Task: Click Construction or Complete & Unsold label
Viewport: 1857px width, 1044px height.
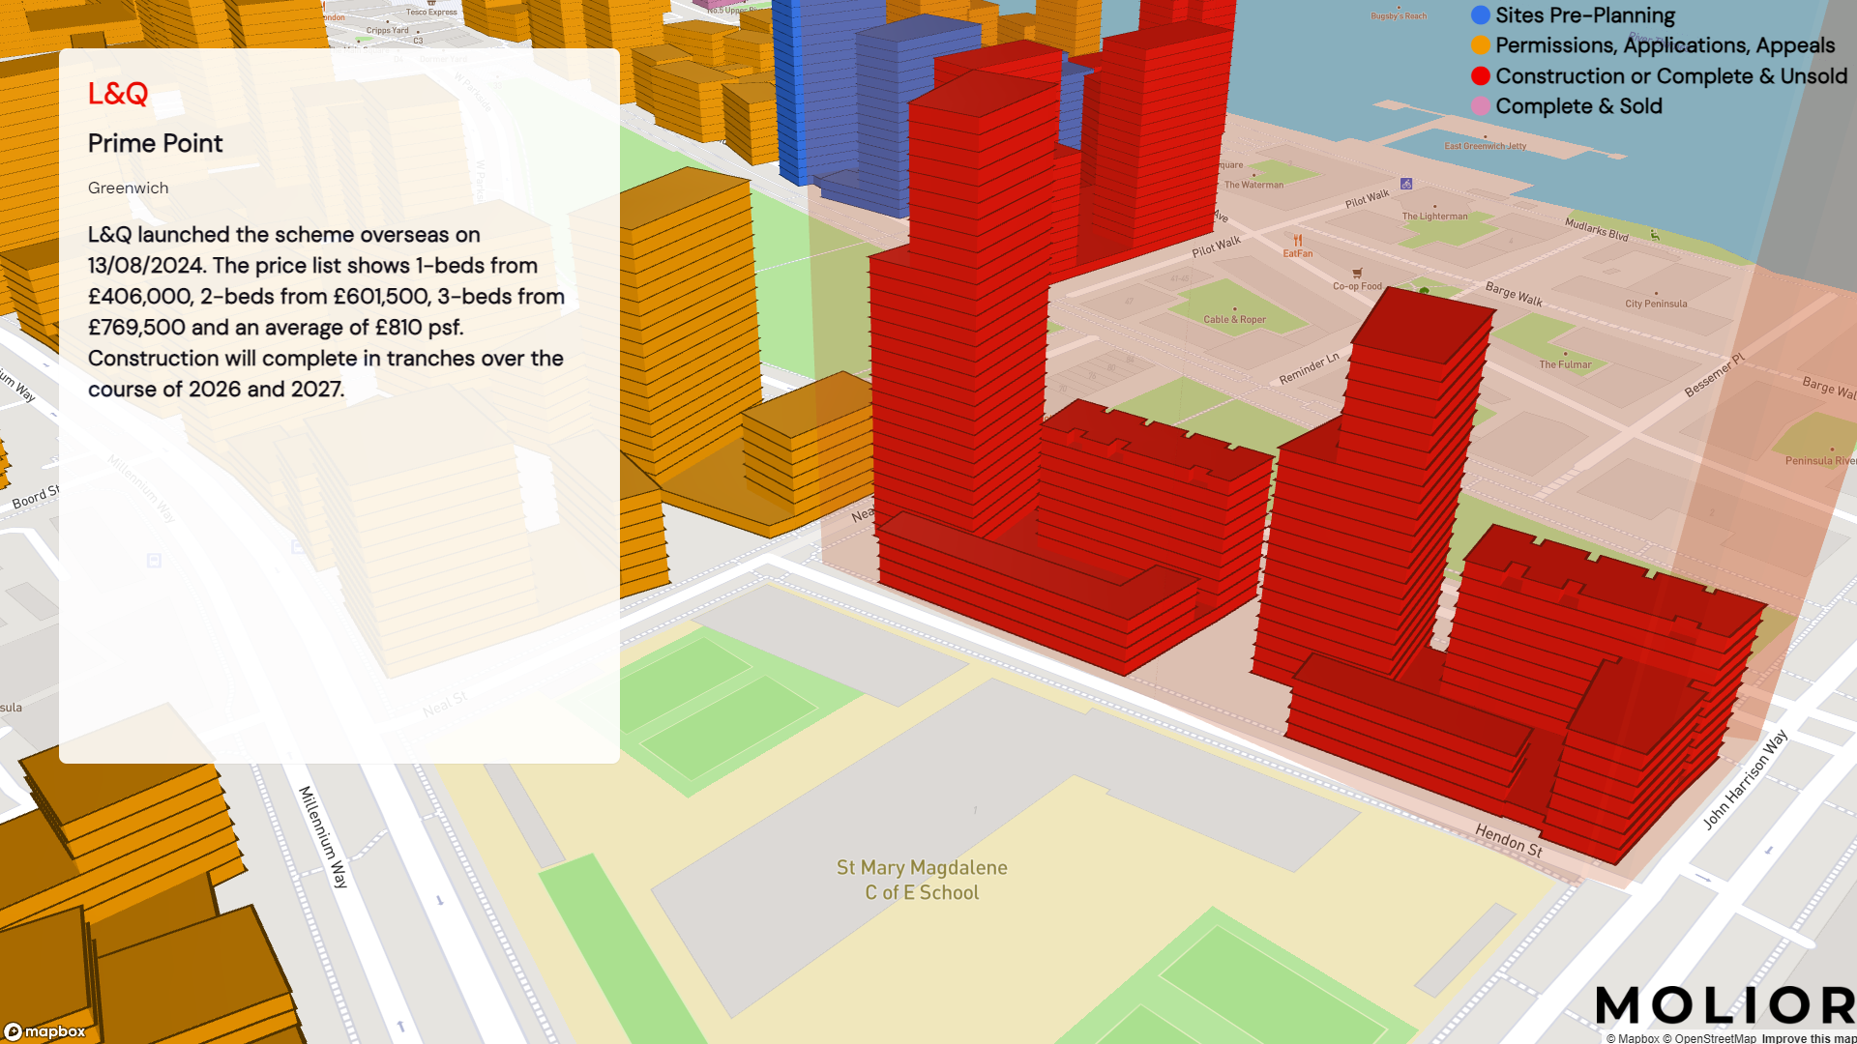Action: point(1671,76)
